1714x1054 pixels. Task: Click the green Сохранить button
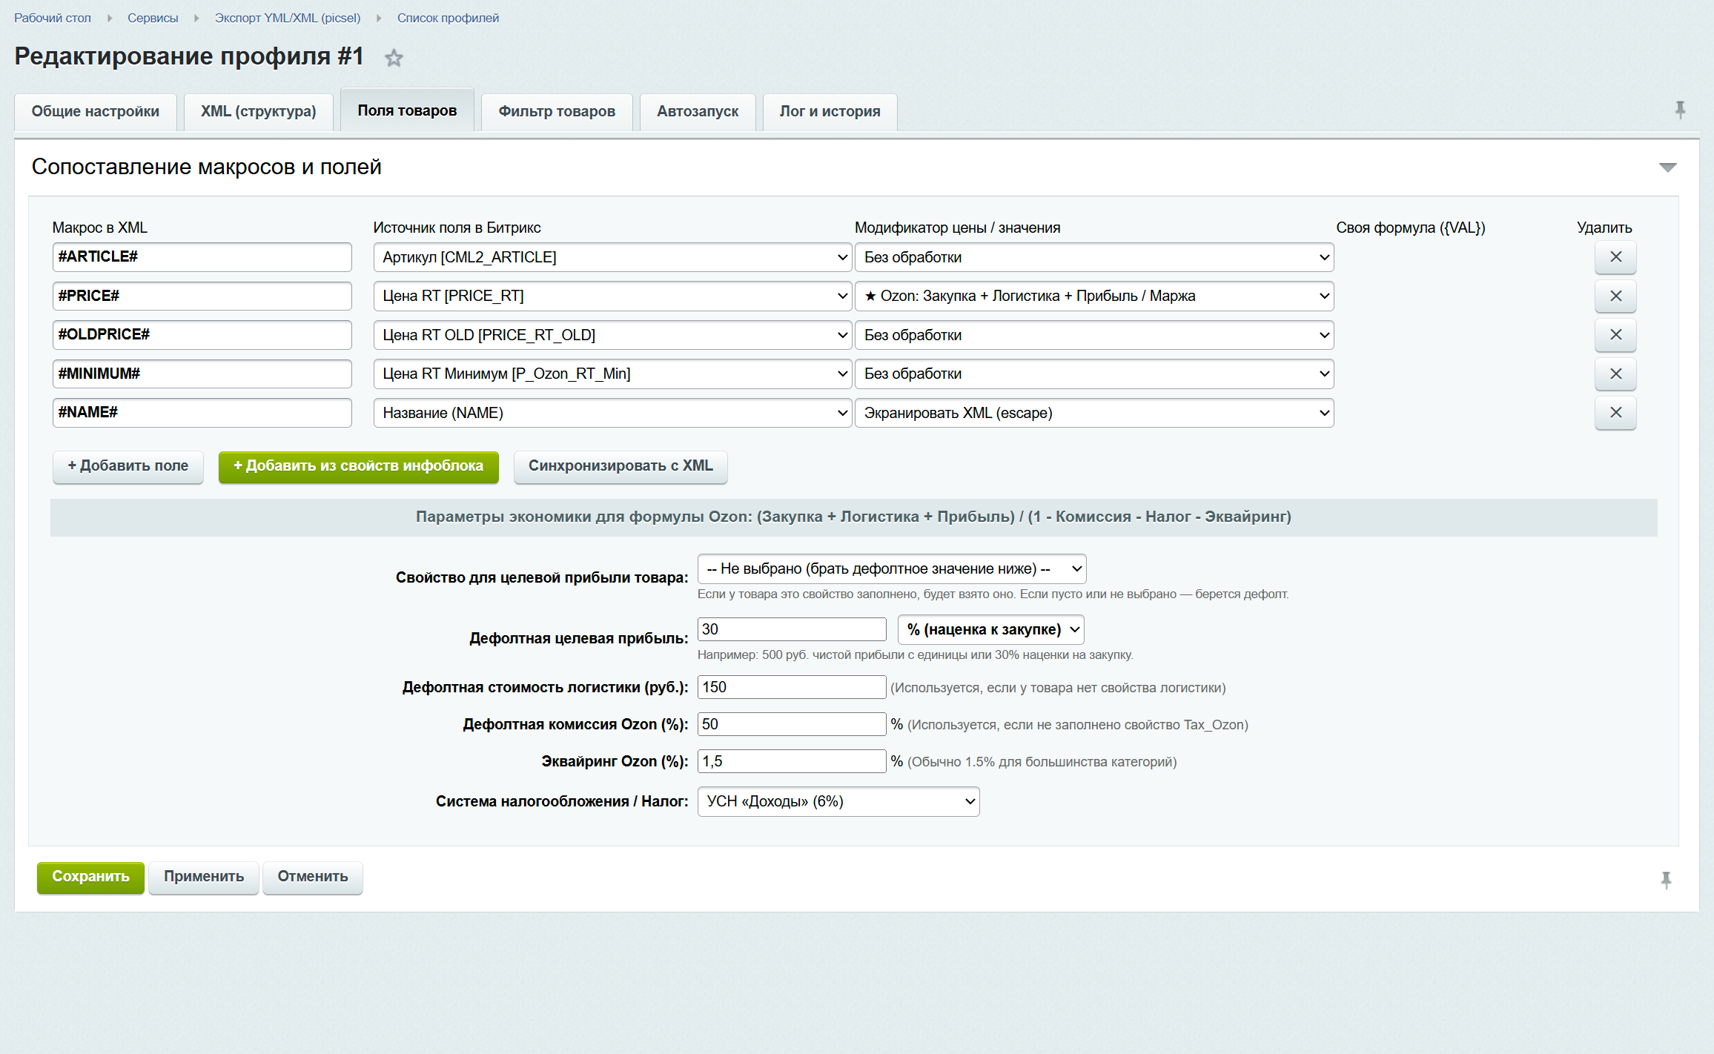pos(90,877)
